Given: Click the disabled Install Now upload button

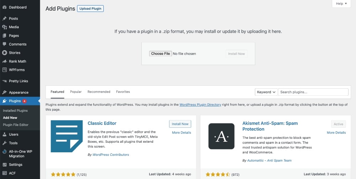Looking at the screenshot, I should tap(236, 53).
